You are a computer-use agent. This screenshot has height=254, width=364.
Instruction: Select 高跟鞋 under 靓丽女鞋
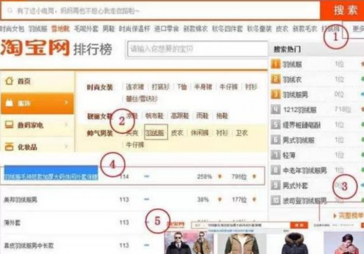pos(180,115)
